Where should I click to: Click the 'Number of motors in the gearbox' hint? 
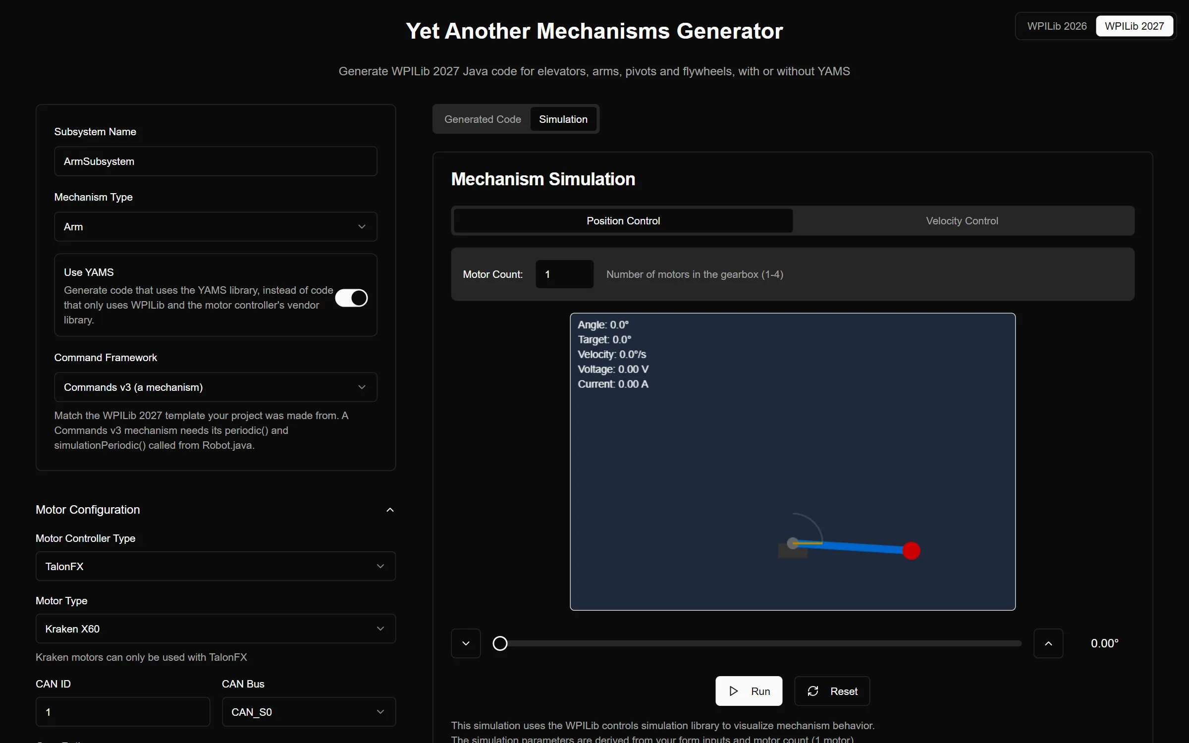(x=695, y=274)
